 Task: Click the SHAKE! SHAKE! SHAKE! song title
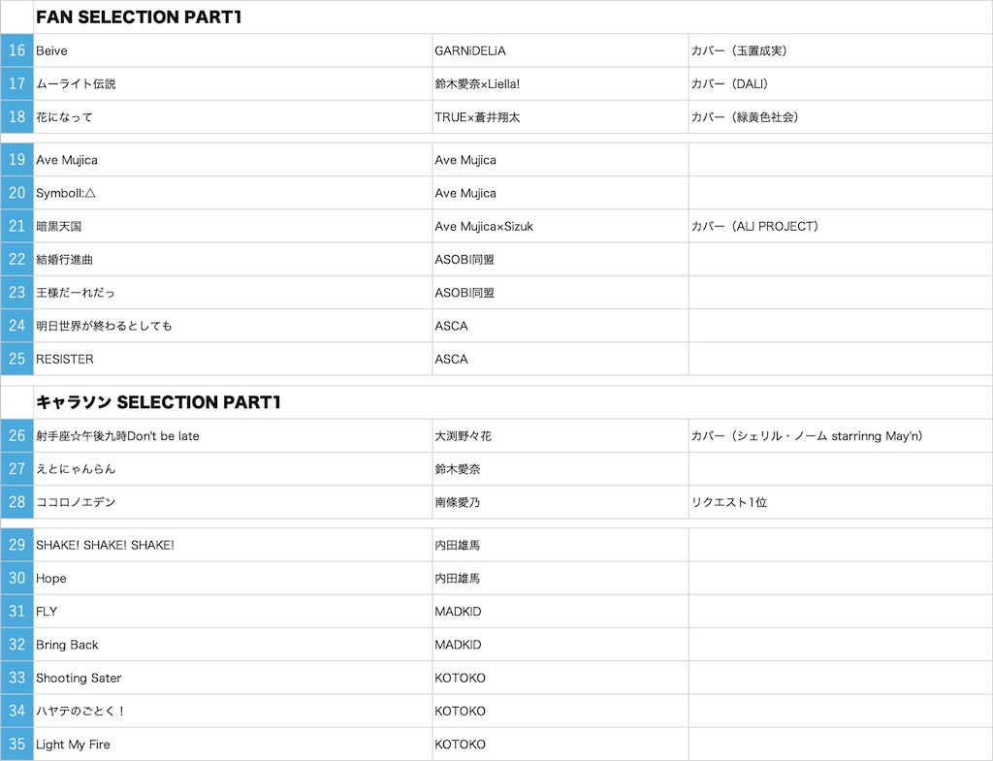tap(105, 545)
